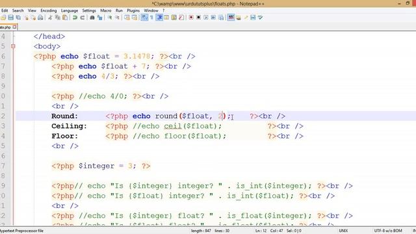The width and height of the screenshot is (416, 234).
Task: Click the Replace toolbar icon
Action: coord(99,18)
